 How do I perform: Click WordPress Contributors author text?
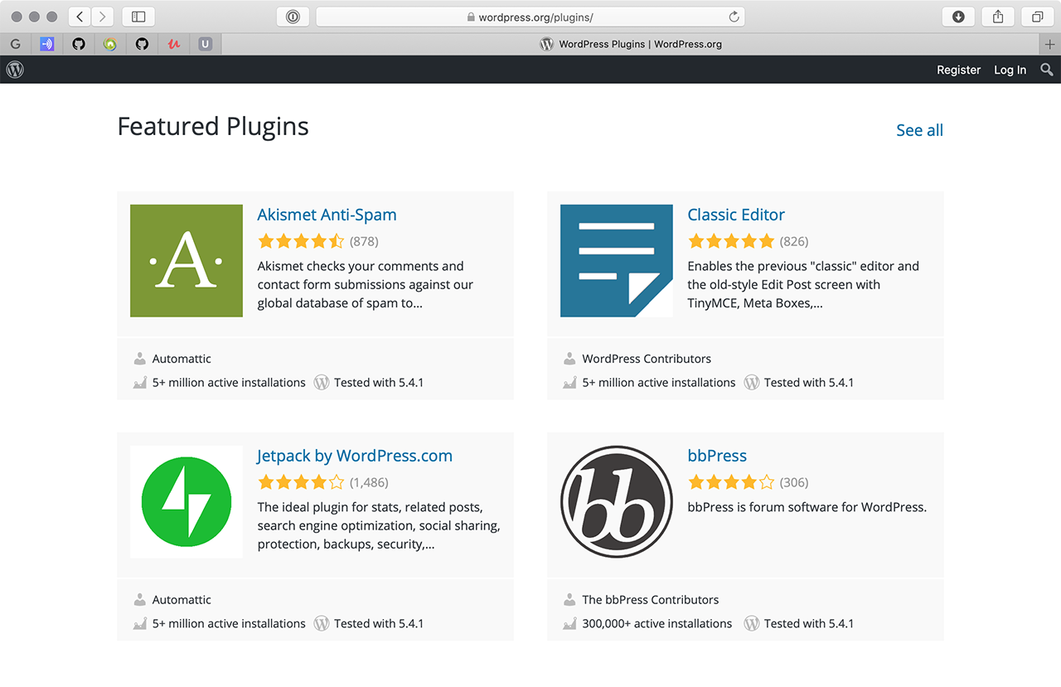(647, 359)
